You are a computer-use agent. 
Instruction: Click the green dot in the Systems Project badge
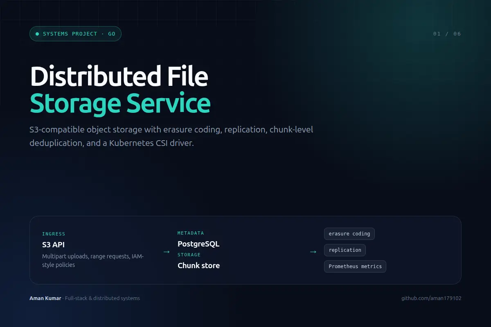(x=38, y=34)
